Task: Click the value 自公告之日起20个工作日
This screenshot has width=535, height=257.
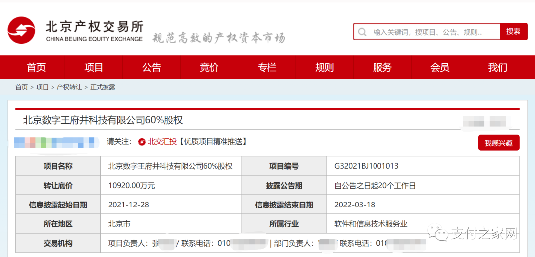Action: coord(375,186)
